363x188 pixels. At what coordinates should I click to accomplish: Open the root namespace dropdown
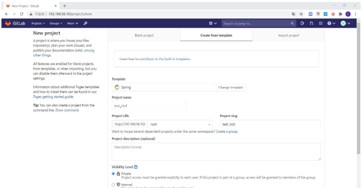(180, 124)
